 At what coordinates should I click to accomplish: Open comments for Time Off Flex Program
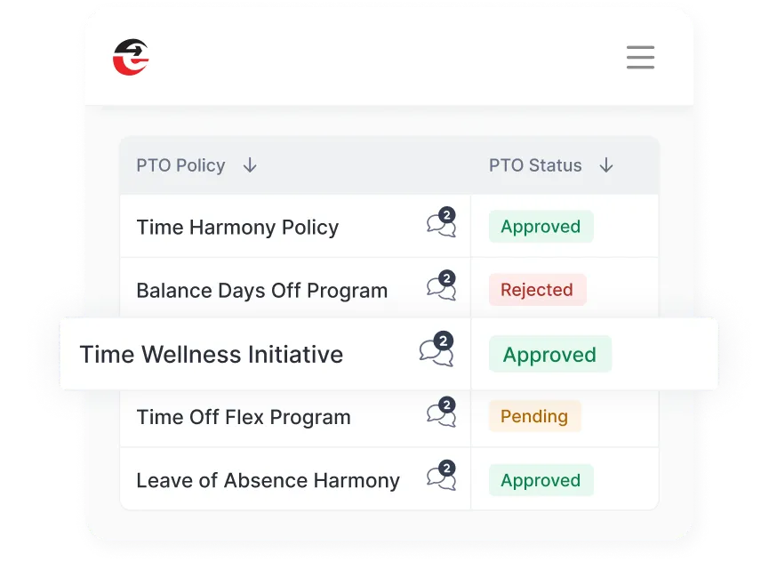pos(441,413)
